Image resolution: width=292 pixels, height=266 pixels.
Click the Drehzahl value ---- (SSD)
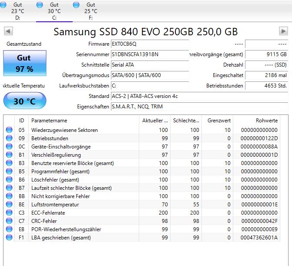266,65
